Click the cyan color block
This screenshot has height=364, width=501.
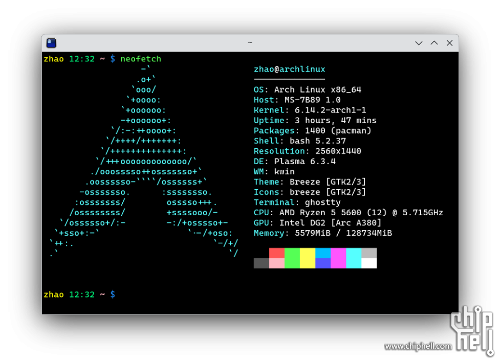point(354,258)
